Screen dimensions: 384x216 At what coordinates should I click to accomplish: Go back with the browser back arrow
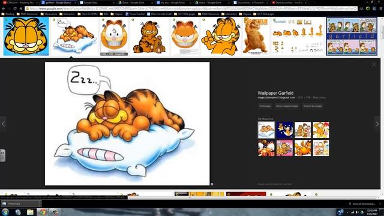click(x=4, y=8)
